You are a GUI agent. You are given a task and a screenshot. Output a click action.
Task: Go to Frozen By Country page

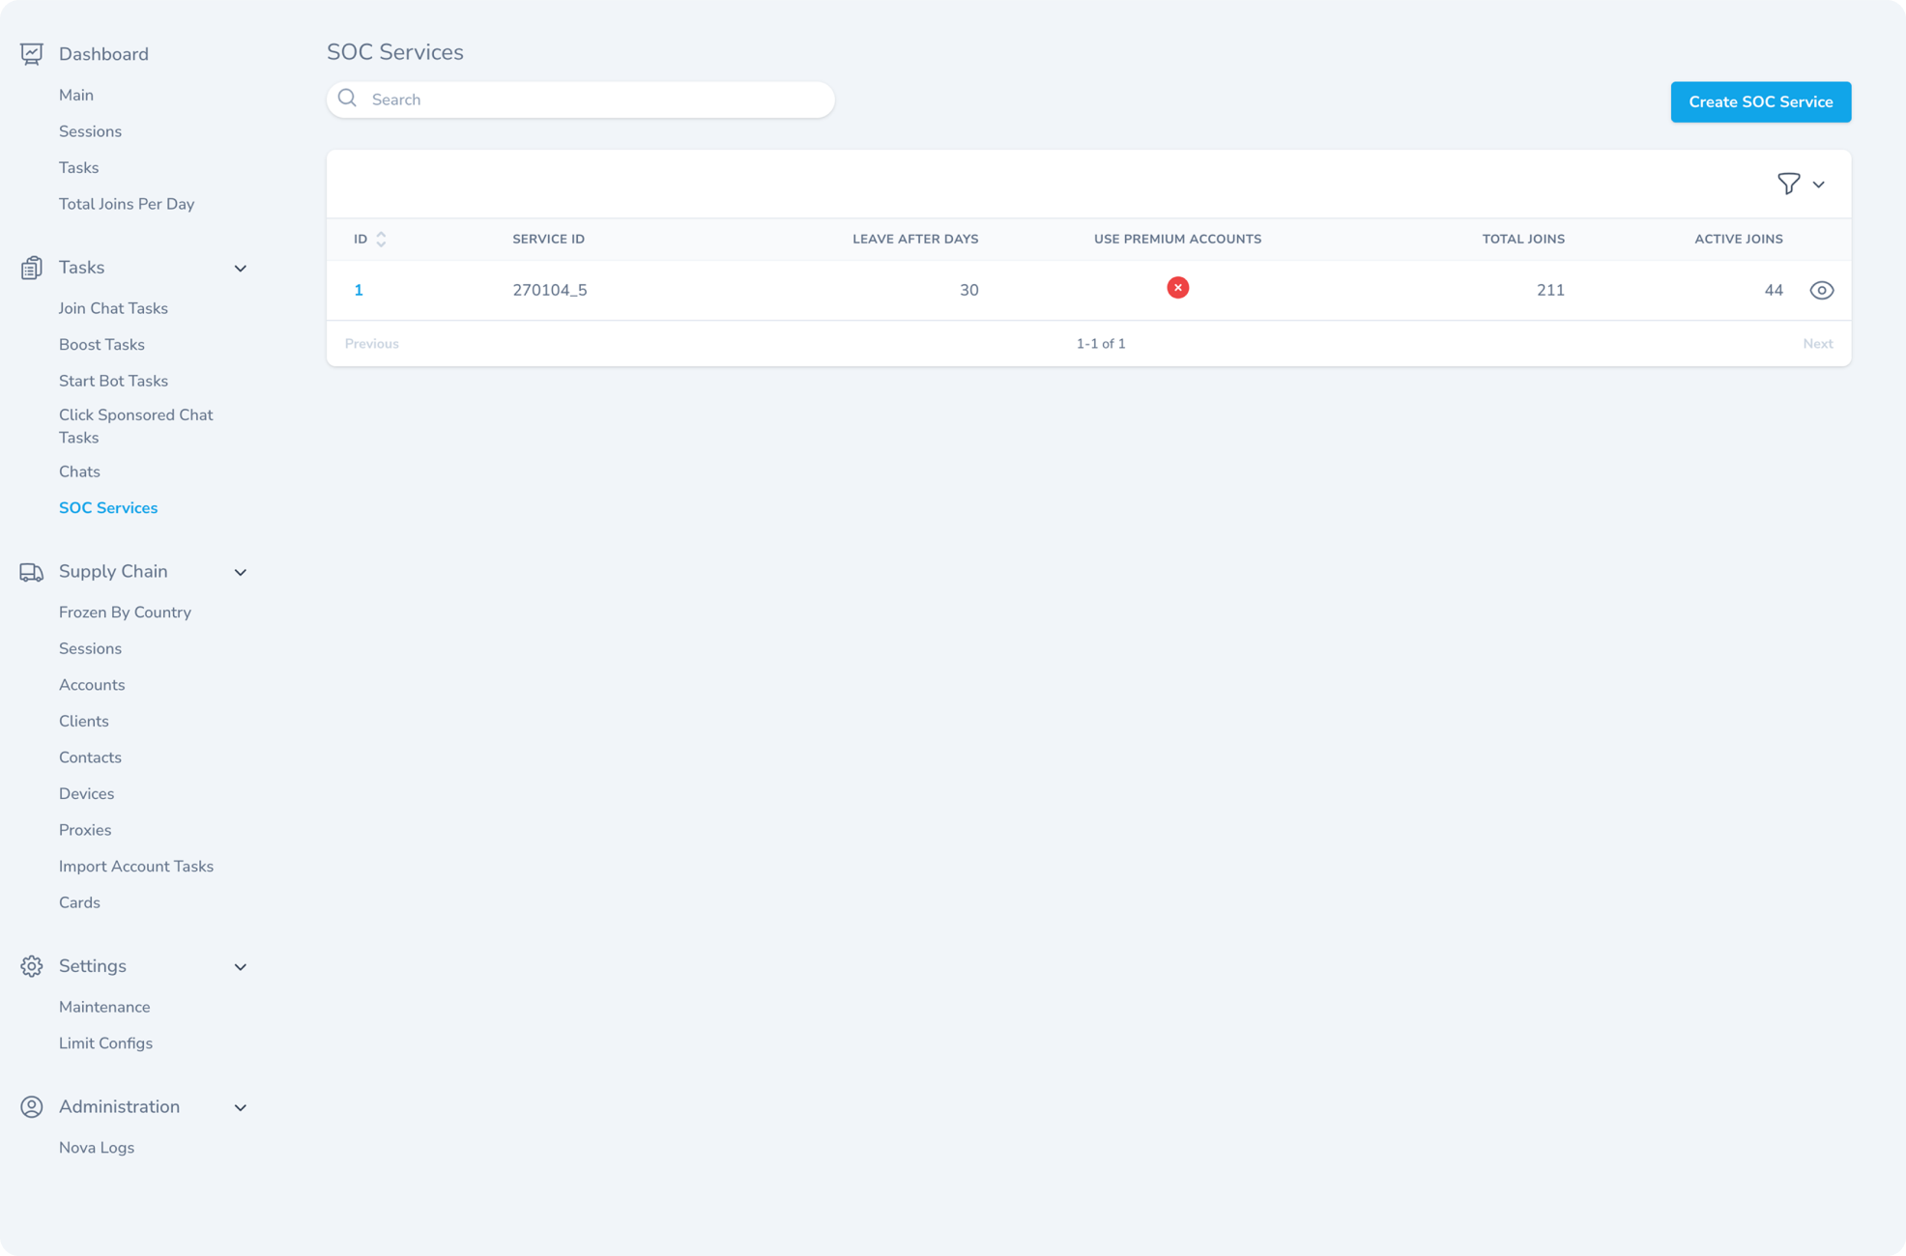125,613
